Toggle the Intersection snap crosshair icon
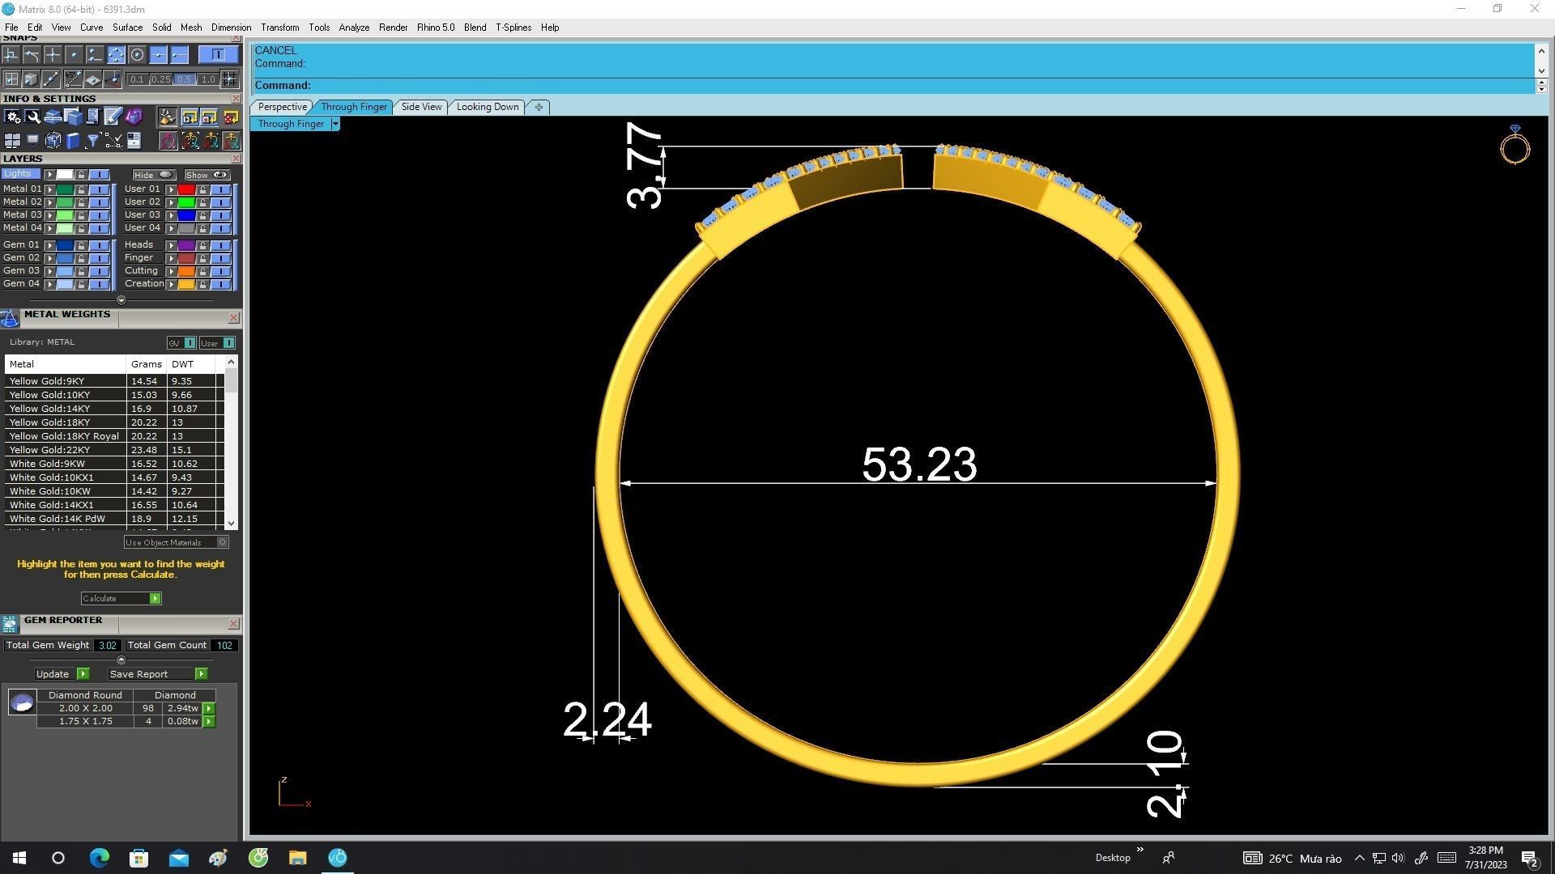Screen dimensions: 1555x874 pyautogui.click(x=53, y=55)
